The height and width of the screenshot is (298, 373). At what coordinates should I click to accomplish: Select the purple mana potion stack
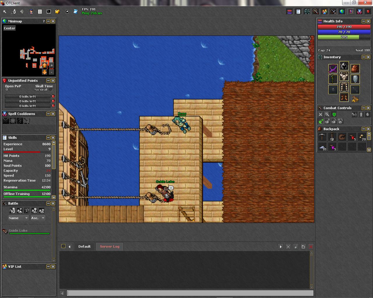(x=332, y=147)
